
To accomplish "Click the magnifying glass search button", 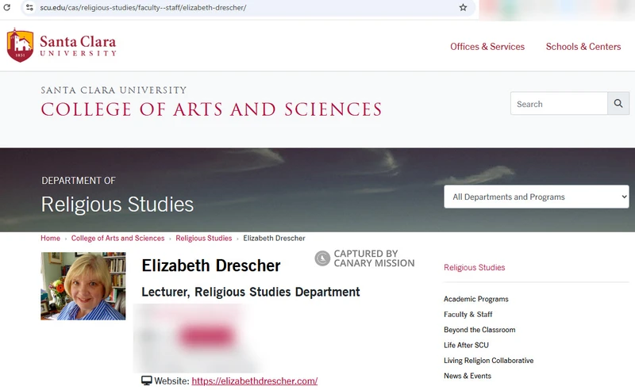I will pyautogui.click(x=618, y=103).
